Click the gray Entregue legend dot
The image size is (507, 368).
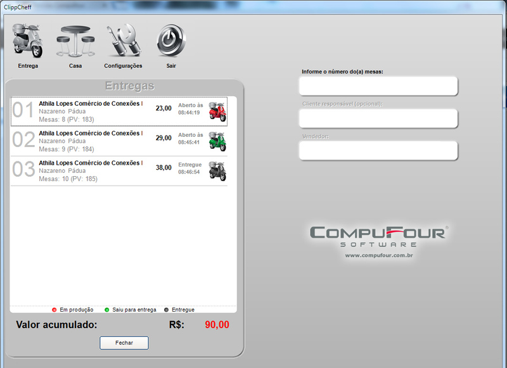pos(166,310)
